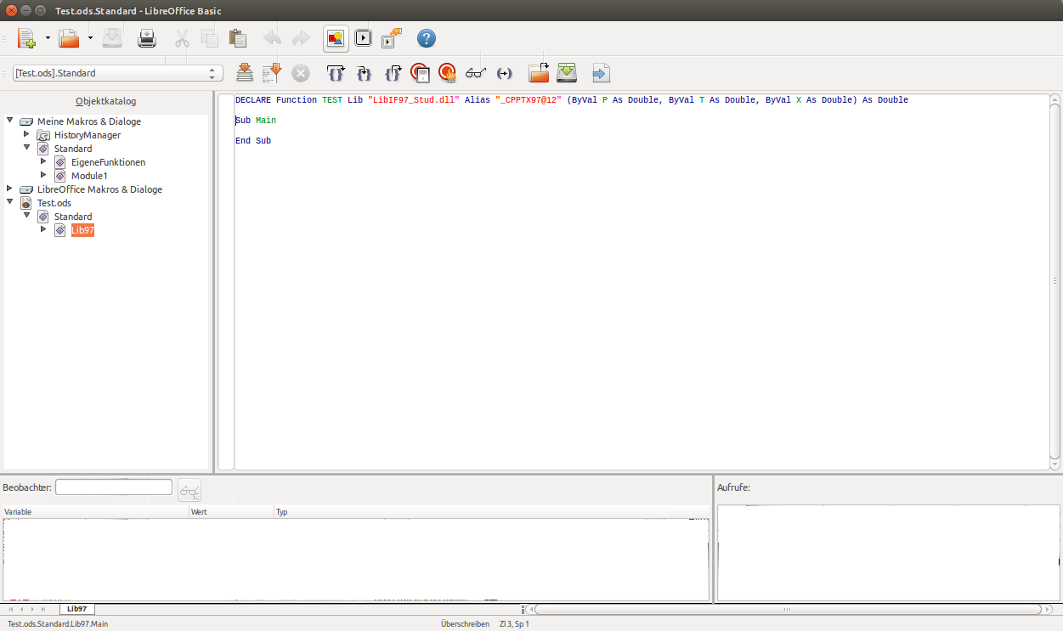Click the Überschreiben status bar field
Image resolution: width=1063 pixels, height=631 pixels.
tap(465, 624)
